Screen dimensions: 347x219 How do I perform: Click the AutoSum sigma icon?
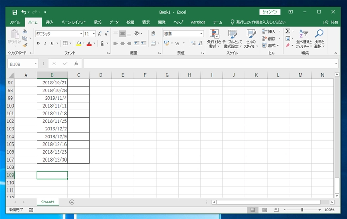(288, 31)
